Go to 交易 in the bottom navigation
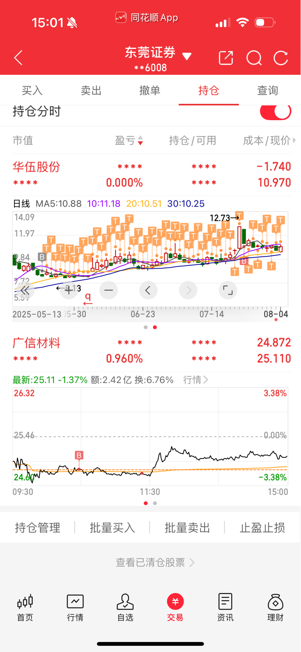 [x=175, y=607]
